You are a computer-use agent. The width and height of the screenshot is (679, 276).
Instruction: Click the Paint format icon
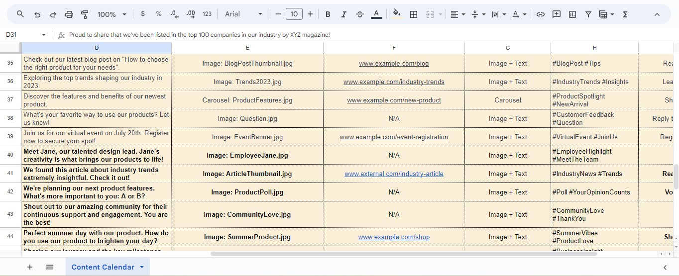pyautogui.click(x=85, y=14)
